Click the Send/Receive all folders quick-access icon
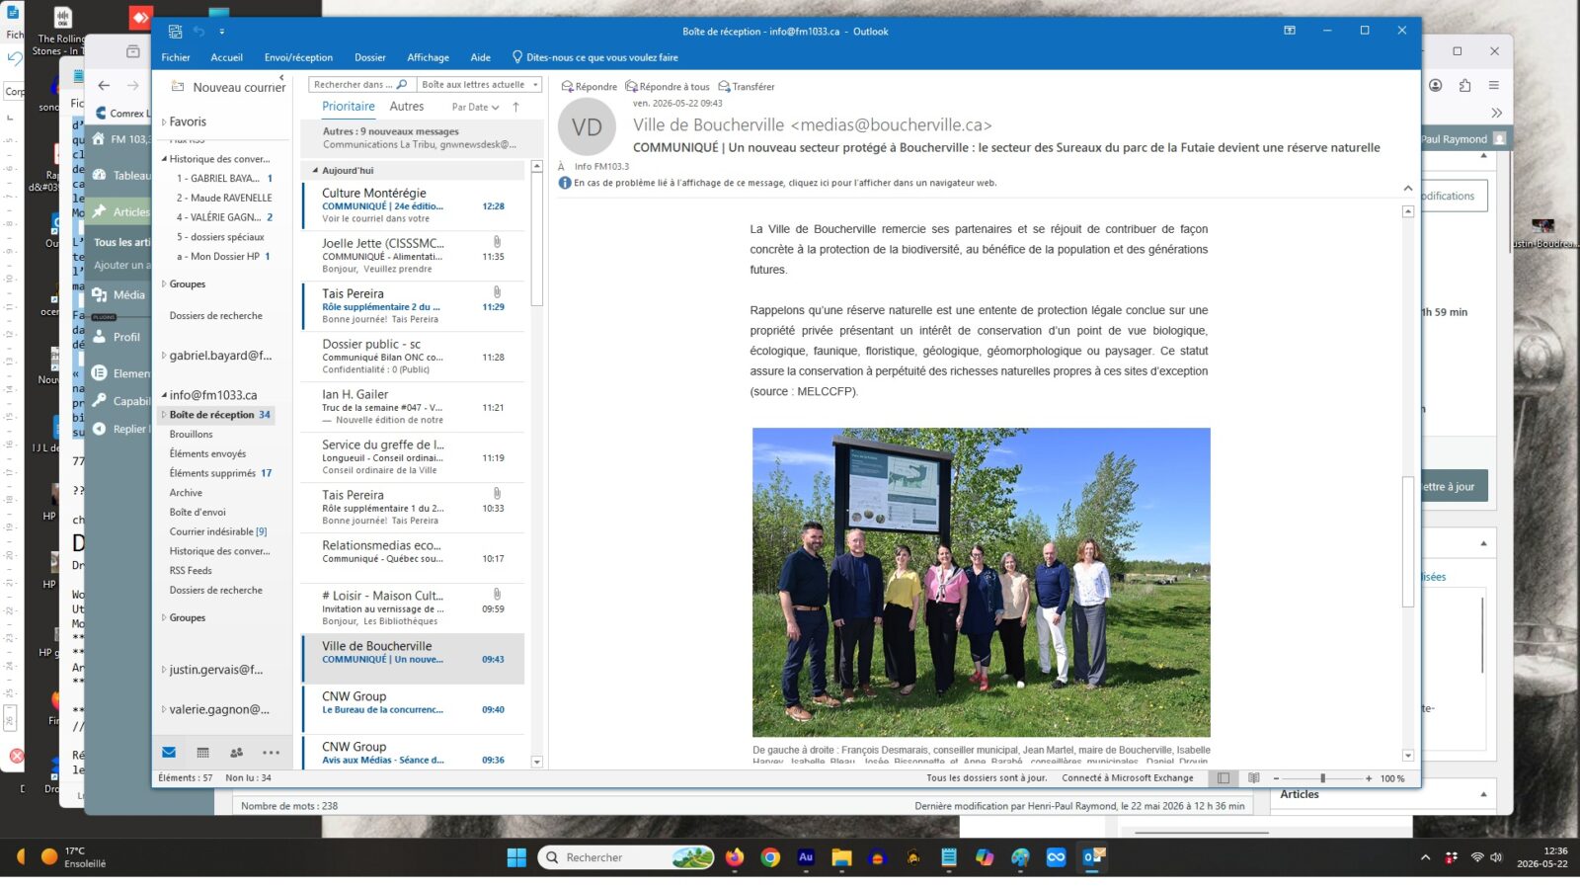Screen dimensions: 1580x889 [175, 32]
